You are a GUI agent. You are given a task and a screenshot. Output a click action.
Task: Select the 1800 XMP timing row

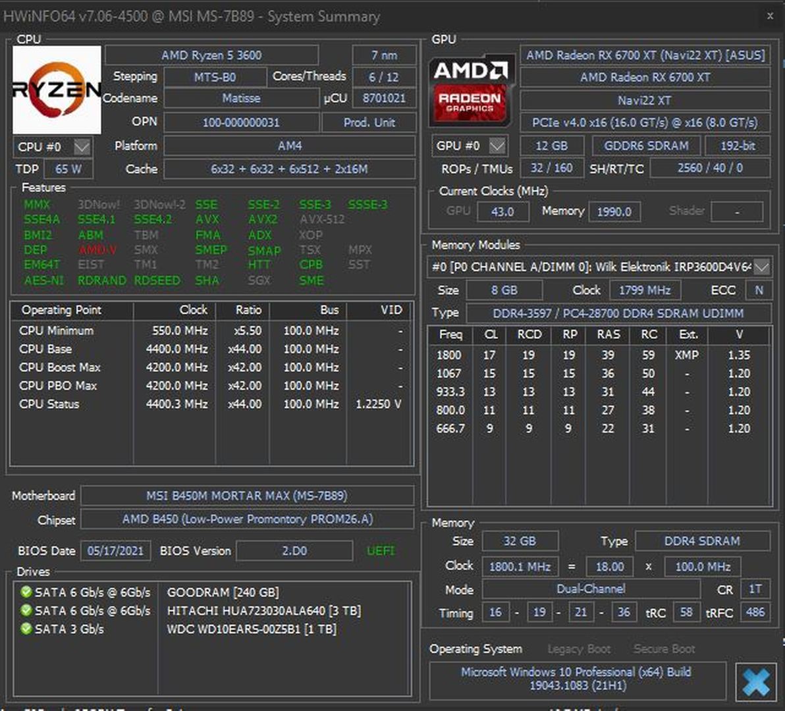(599, 355)
